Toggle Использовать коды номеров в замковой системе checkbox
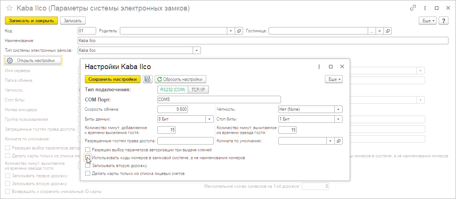The height and width of the screenshot is (199, 456). 88,158
